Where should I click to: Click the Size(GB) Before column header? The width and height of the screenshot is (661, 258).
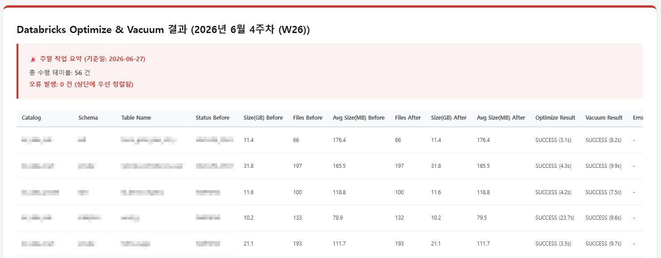[x=263, y=118]
